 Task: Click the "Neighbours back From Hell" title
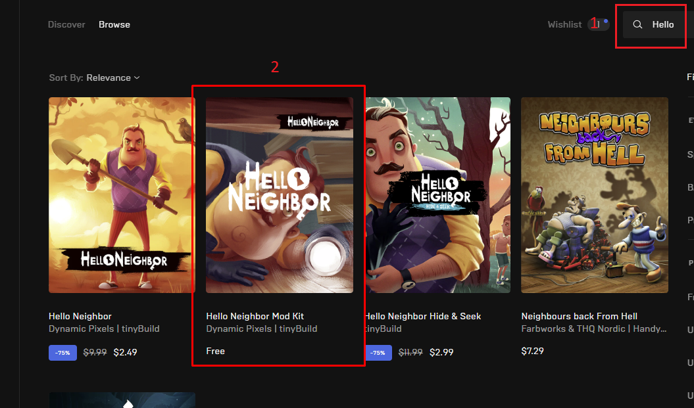pyautogui.click(x=580, y=316)
